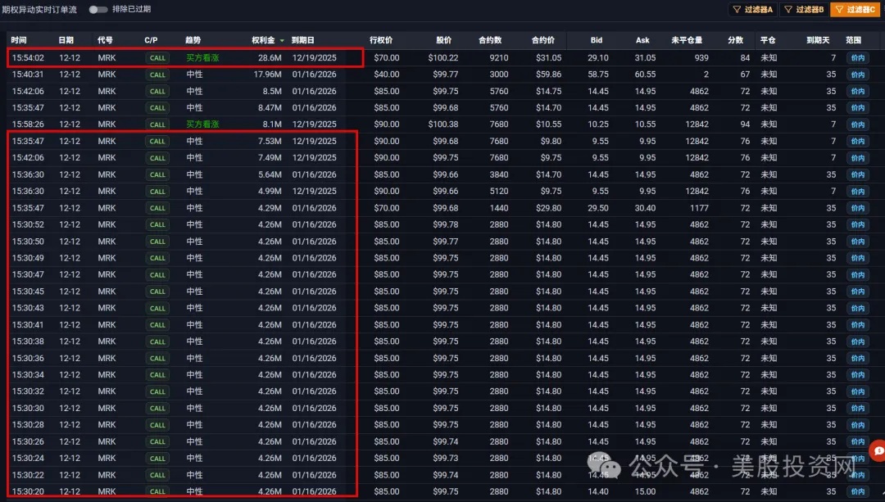885x502 pixels.
Task: Click the CALL badge in the 15:54:02 row
Action: point(157,58)
